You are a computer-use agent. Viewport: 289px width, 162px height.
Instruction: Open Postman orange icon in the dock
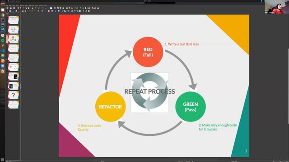pyautogui.click(x=3, y=61)
